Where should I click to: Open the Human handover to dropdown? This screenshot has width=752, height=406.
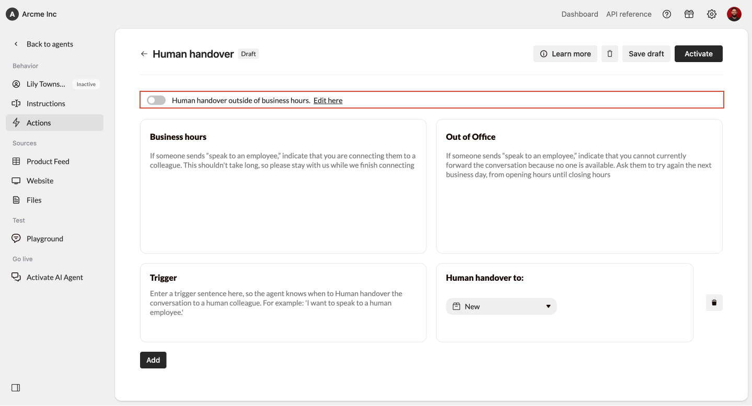[501, 306]
